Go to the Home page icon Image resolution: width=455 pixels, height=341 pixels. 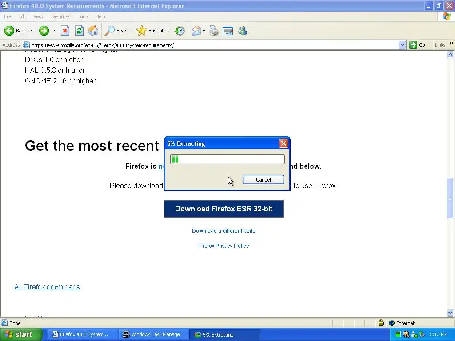click(93, 31)
